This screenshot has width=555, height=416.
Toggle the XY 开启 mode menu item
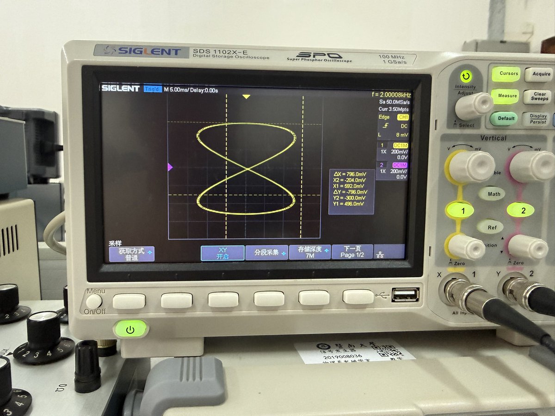click(x=222, y=253)
